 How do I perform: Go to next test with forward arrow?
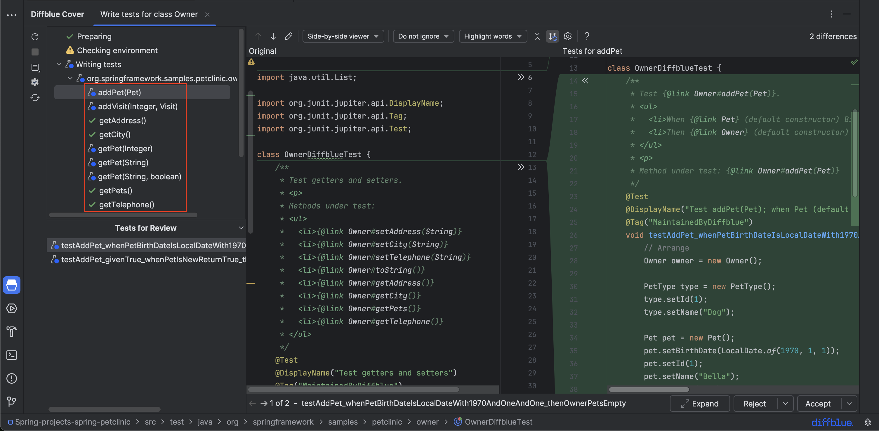tap(263, 403)
